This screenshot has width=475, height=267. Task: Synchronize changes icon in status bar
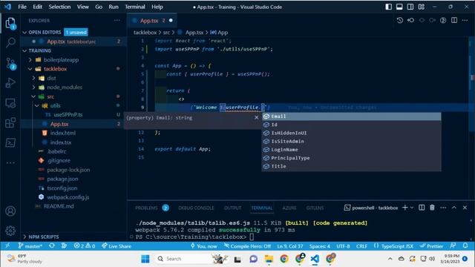pos(52,245)
